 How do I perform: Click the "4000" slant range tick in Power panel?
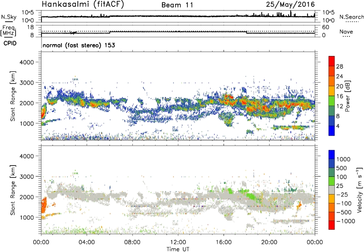26,62
